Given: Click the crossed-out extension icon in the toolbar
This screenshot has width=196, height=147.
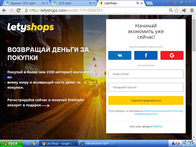Looking at the screenshot, I should [x=184, y=10].
